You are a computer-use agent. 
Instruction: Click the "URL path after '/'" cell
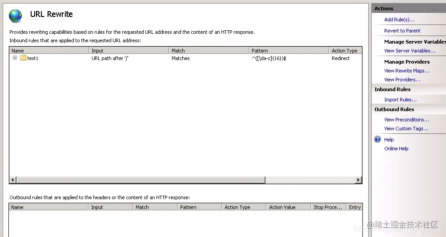tap(110, 58)
